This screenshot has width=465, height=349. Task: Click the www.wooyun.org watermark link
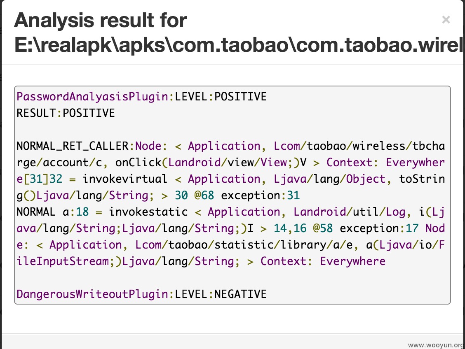pyautogui.click(x=436, y=345)
